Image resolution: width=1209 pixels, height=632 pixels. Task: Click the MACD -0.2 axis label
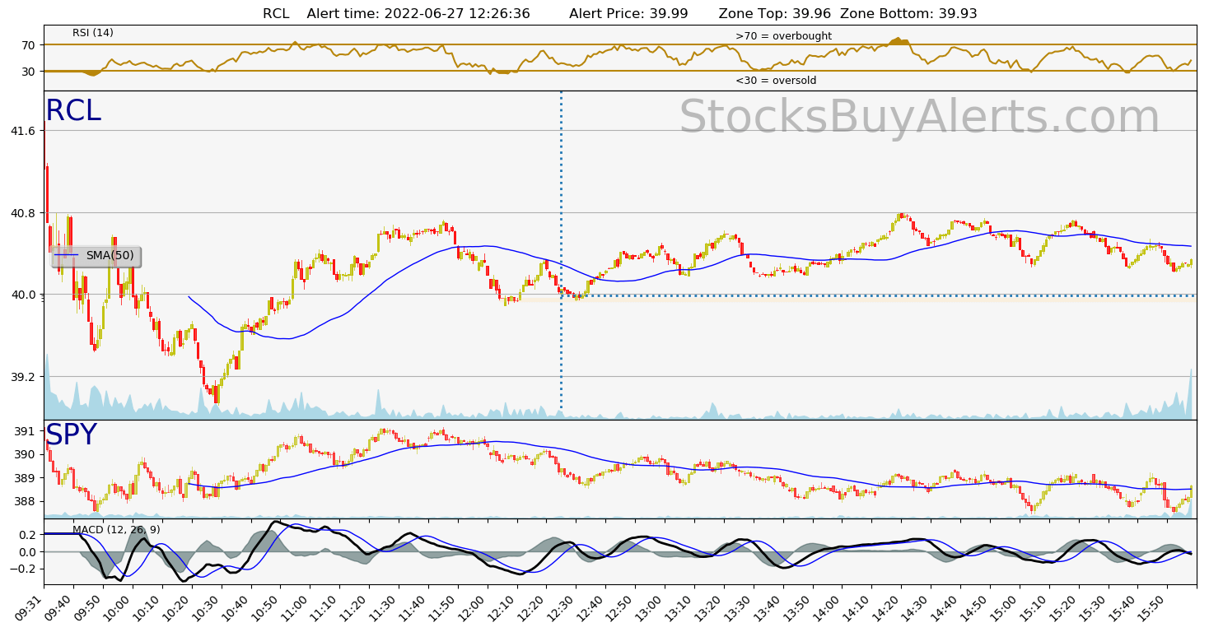click(x=25, y=569)
